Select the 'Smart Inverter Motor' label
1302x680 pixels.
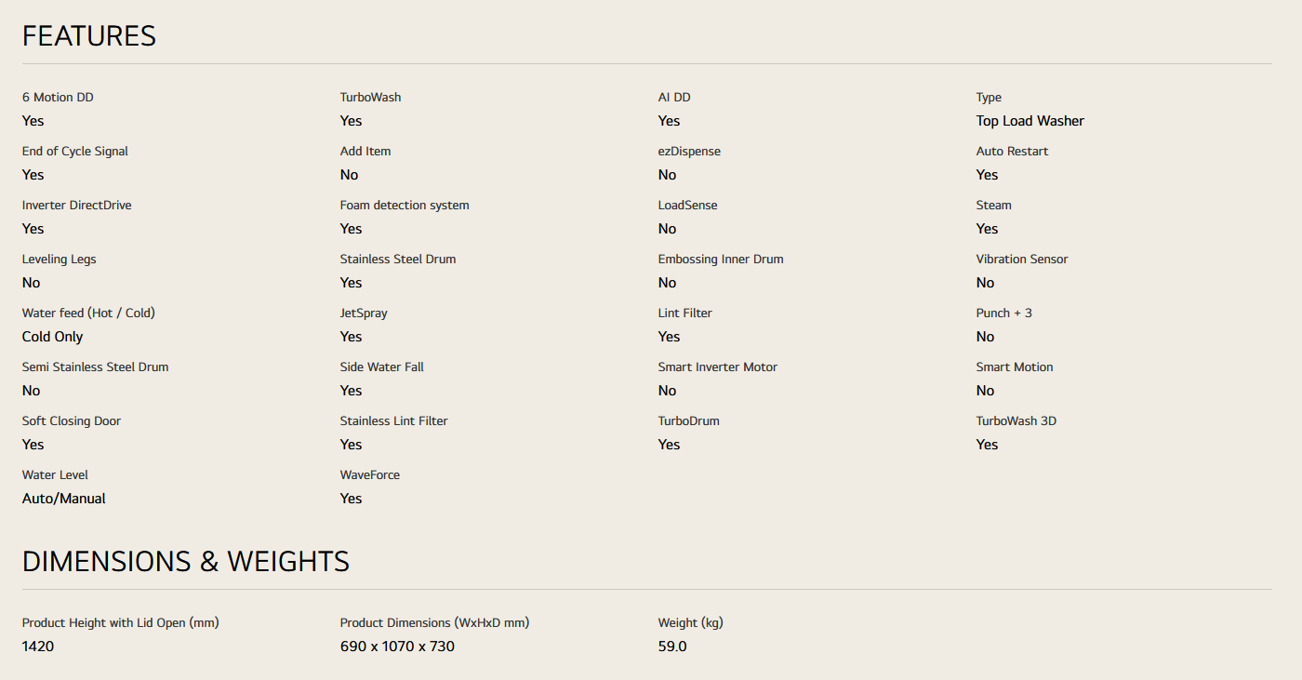(x=717, y=367)
